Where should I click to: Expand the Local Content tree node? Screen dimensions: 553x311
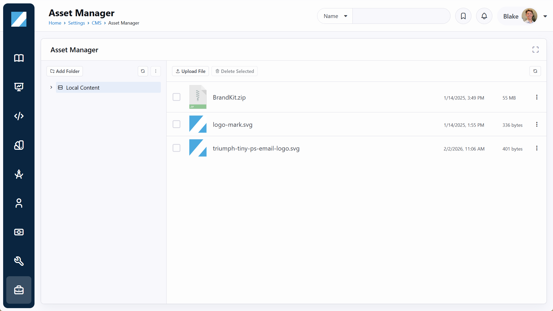point(51,87)
